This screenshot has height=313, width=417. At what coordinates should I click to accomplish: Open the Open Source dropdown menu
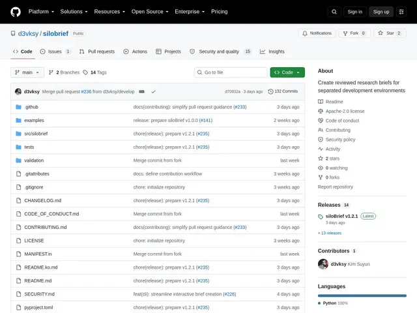[x=150, y=12]
